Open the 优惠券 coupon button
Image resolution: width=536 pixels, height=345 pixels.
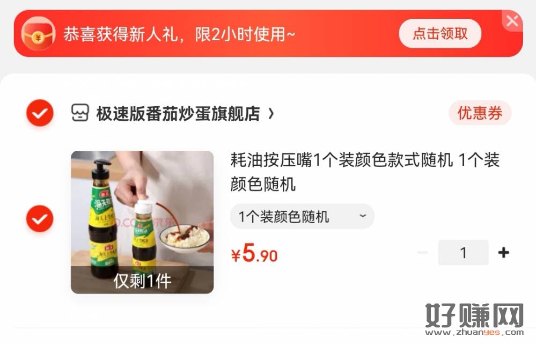480,113
